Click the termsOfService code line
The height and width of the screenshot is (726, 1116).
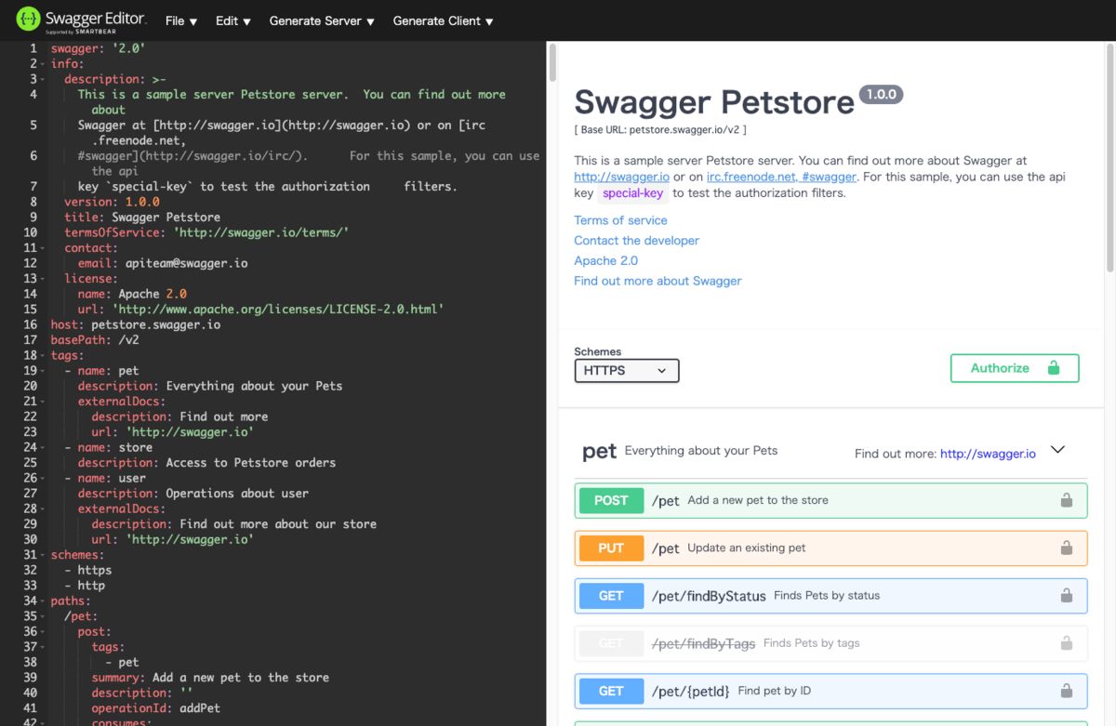tap(206, 232)
